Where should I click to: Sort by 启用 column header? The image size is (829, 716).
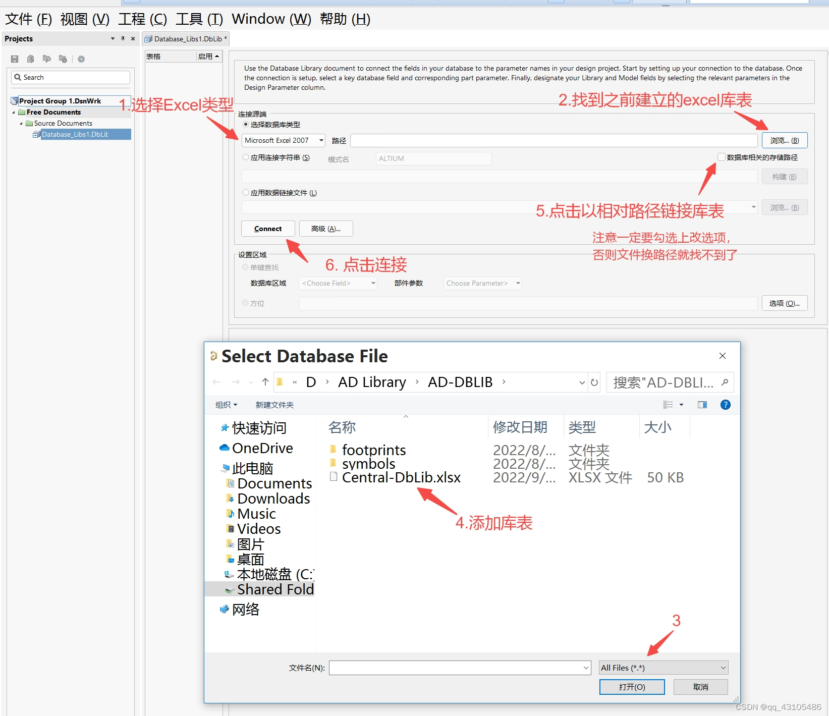coord(209,57)
